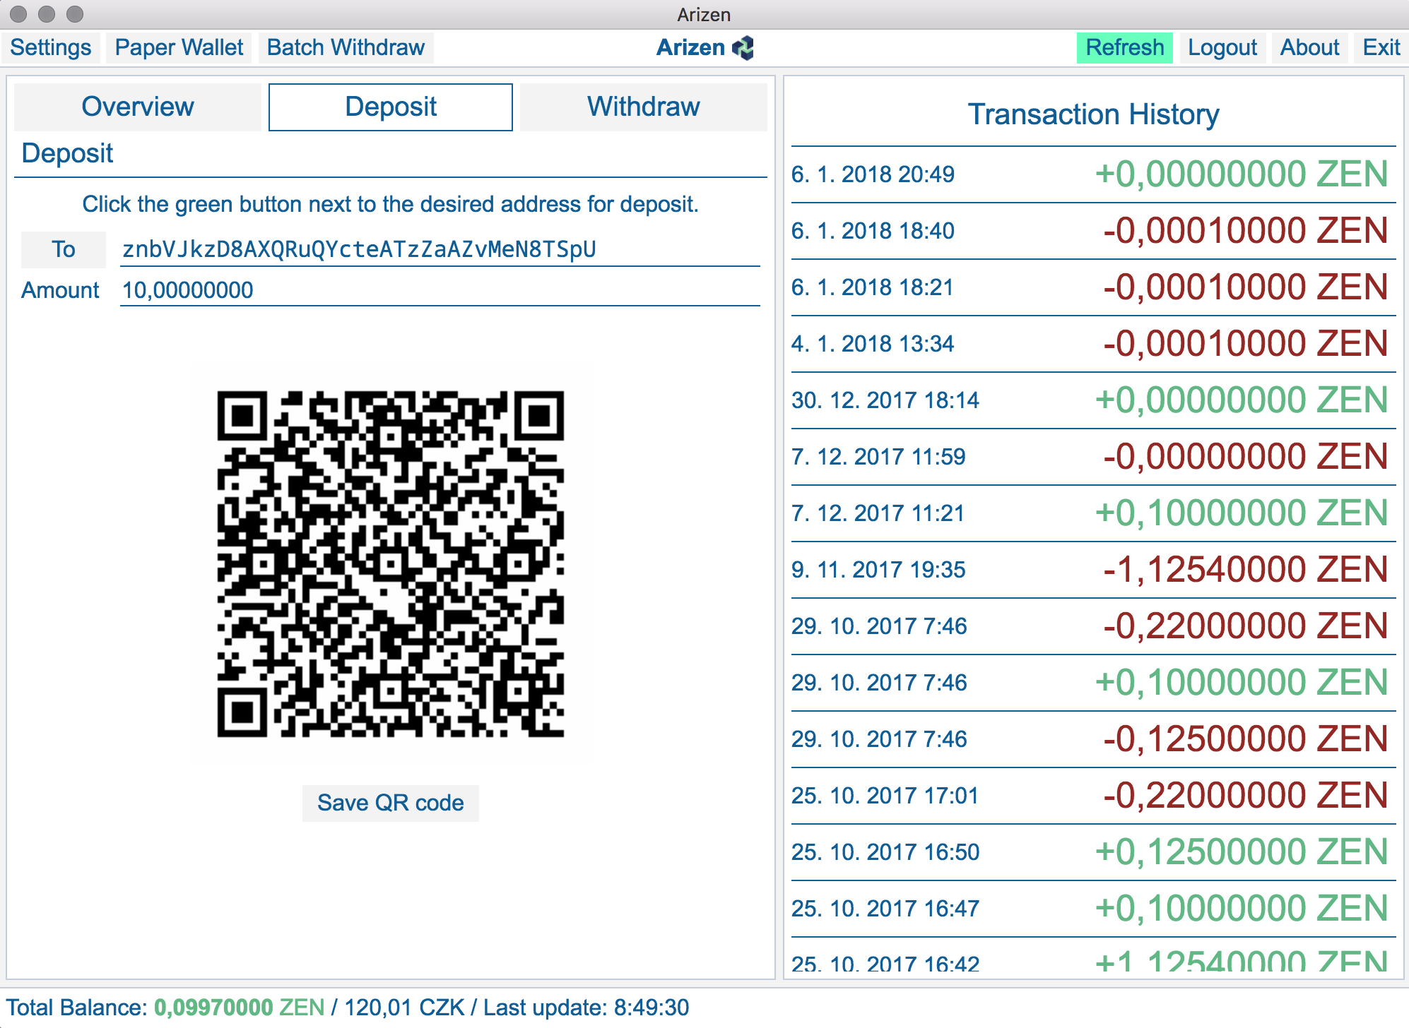
Task: Open Batch Withdraw
Action: coord(346,48)
